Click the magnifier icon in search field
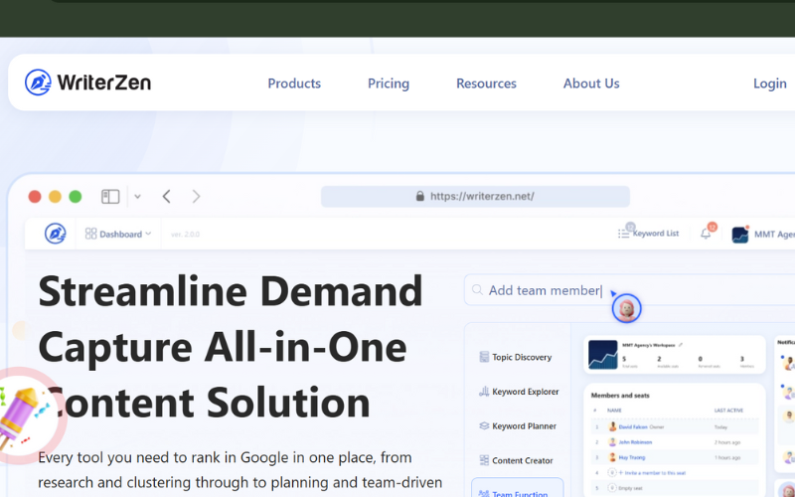Image resolution: width=795 pixels, height=497 pixels. (x=477, y=290)
